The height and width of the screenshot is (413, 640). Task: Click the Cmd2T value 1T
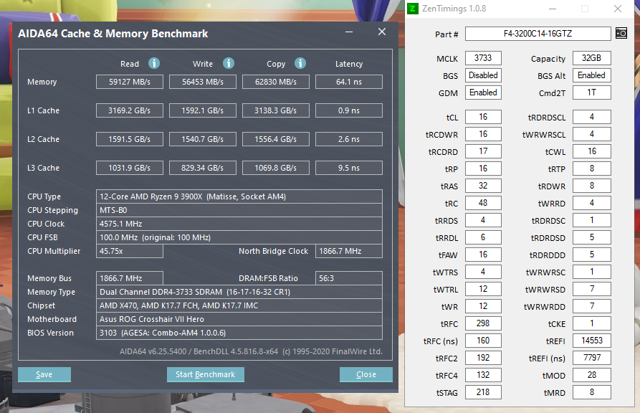point(591,92)
